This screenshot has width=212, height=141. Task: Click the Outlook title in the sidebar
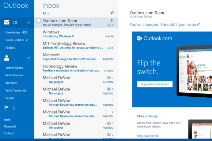coord(16,5)
